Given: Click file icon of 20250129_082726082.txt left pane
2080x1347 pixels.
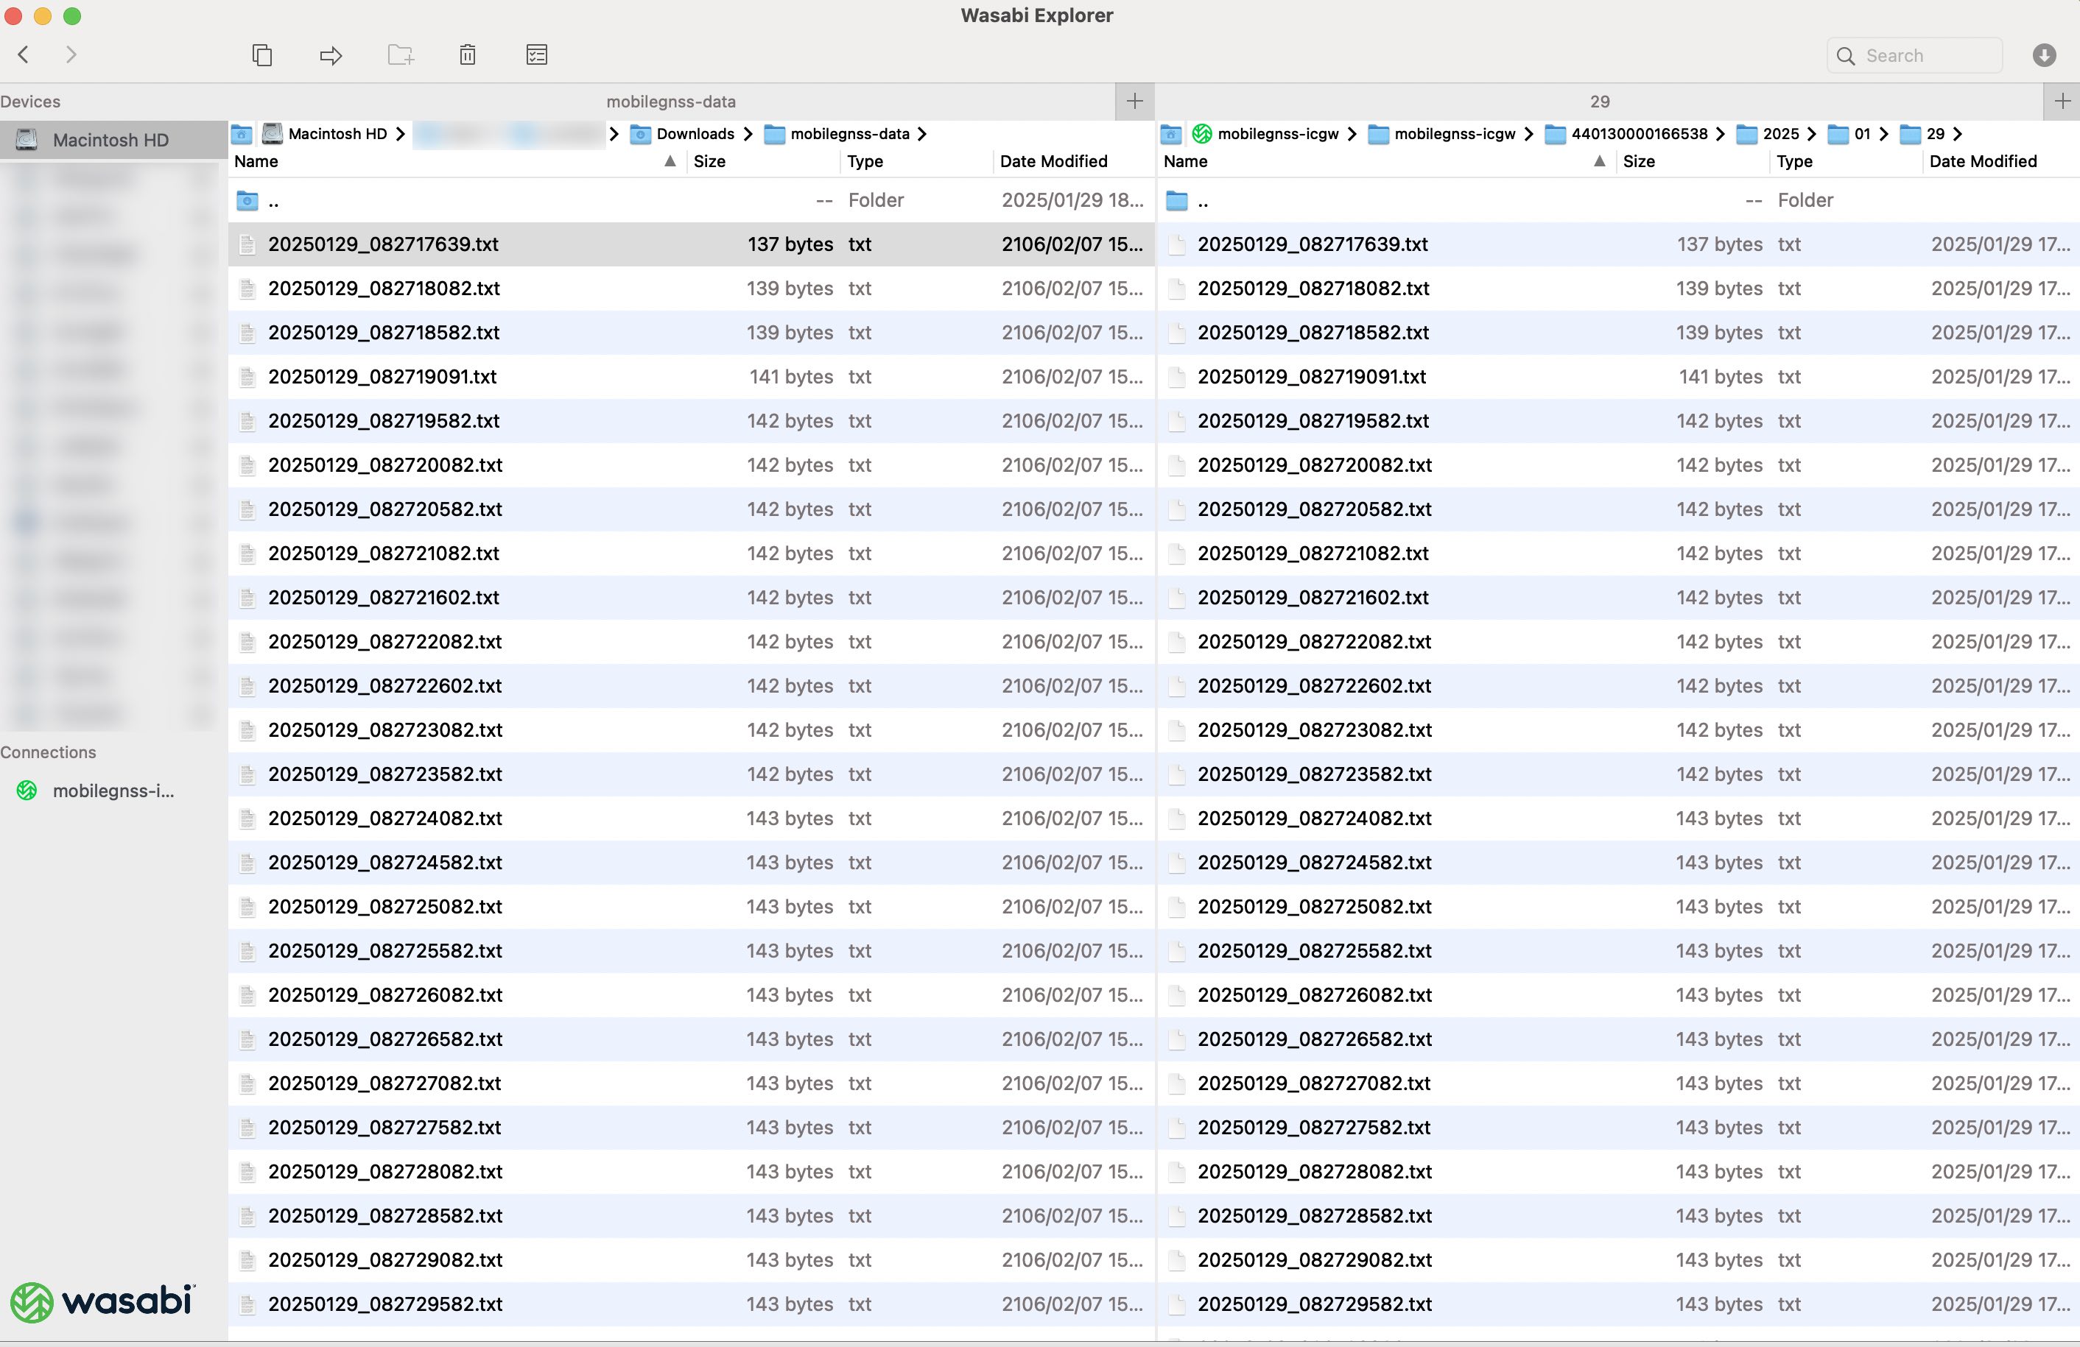Looking at the screenshot, I should click(247, 995).
